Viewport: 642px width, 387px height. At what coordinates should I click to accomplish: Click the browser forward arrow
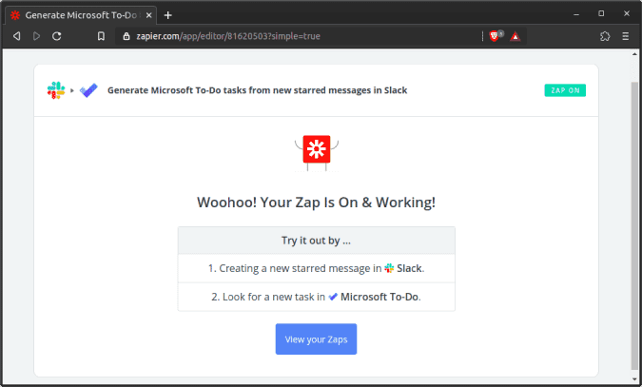click(x=36, y=36)
